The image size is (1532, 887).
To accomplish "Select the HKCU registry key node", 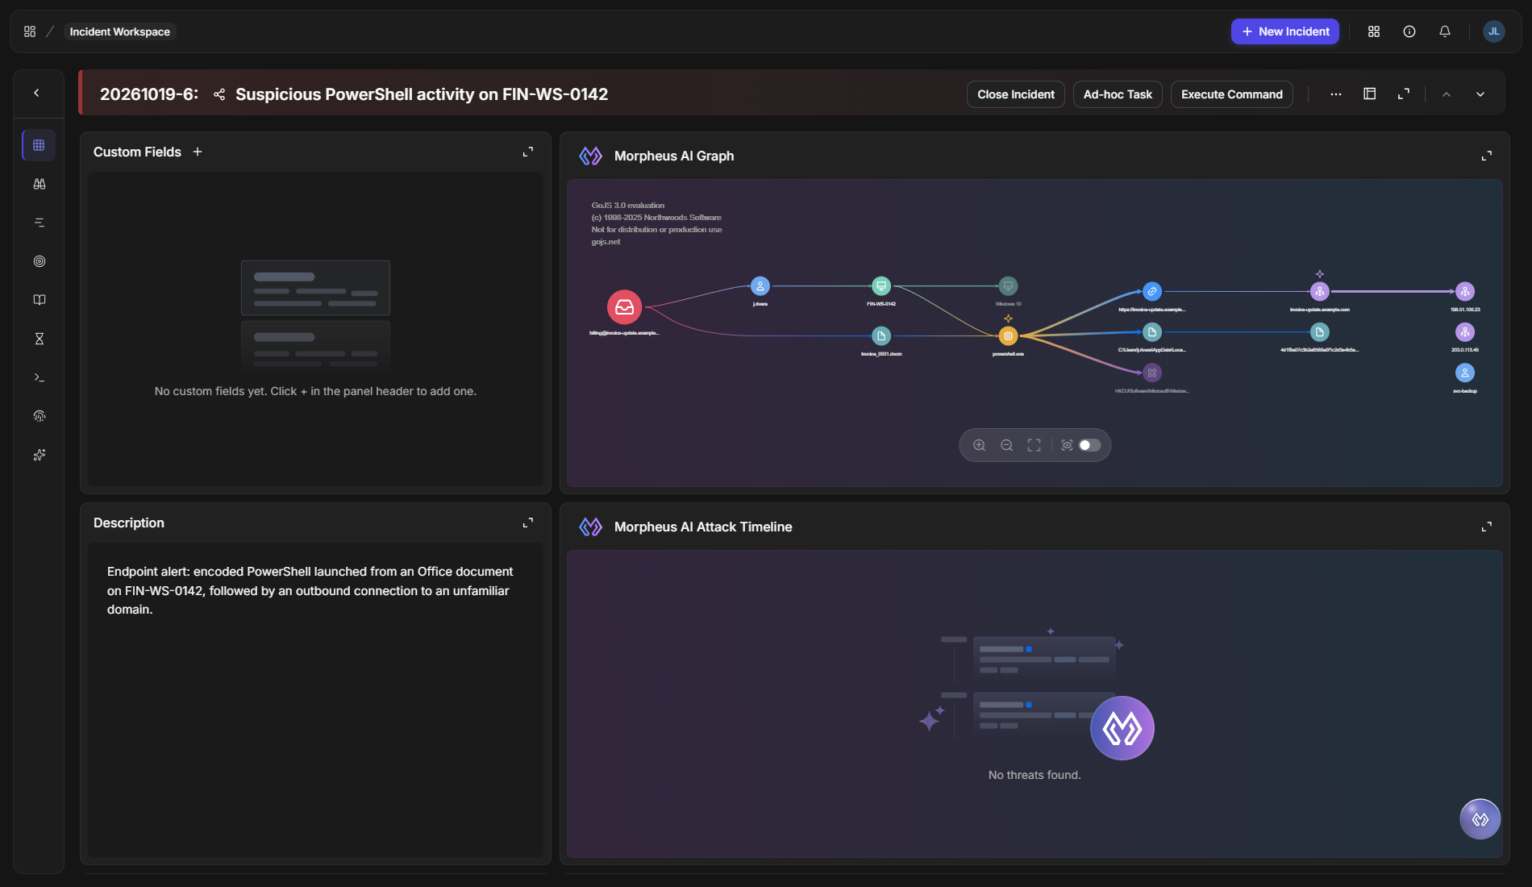I will (1152, 373).
